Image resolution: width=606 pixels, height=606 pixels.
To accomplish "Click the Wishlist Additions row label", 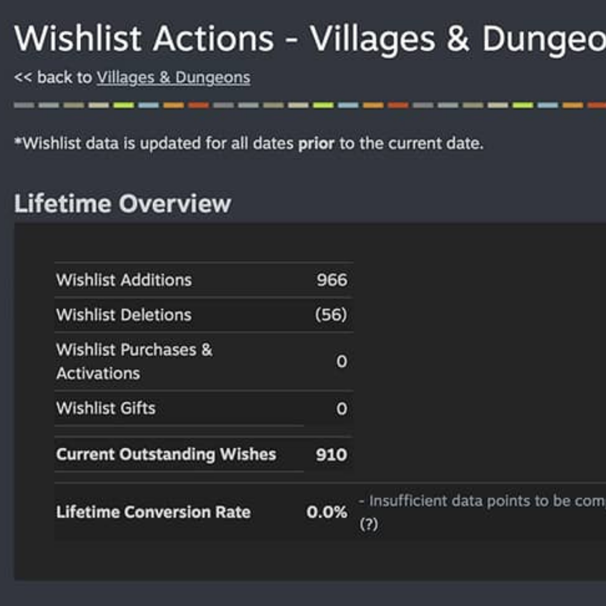I will tap(124, 280).
